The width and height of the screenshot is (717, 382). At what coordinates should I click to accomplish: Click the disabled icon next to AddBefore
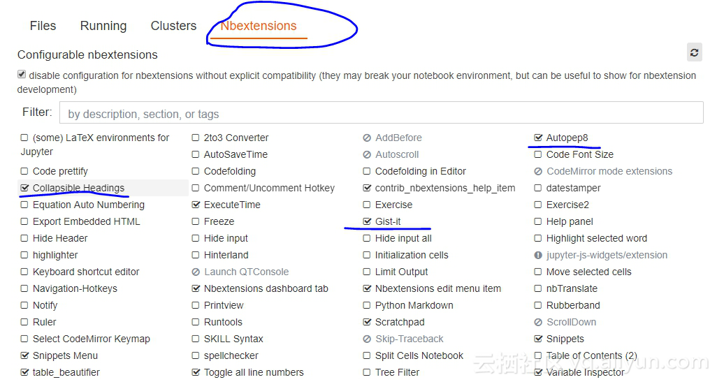click(367, 138)
